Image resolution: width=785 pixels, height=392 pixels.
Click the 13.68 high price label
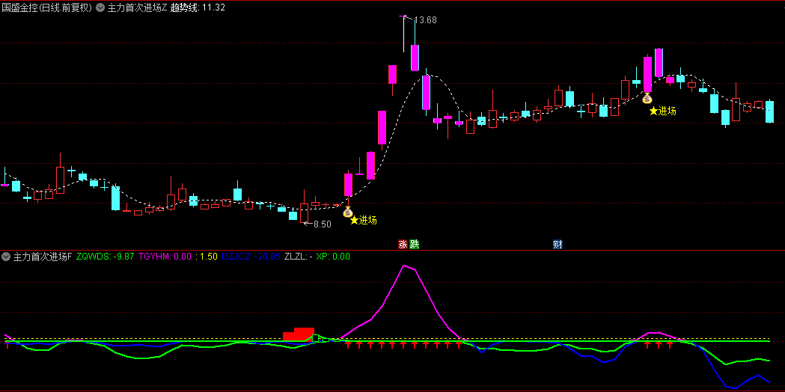pyautogui.click(x=425, y=20)
